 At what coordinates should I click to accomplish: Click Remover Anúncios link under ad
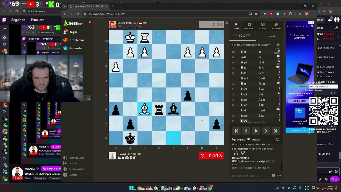(300, 130)
